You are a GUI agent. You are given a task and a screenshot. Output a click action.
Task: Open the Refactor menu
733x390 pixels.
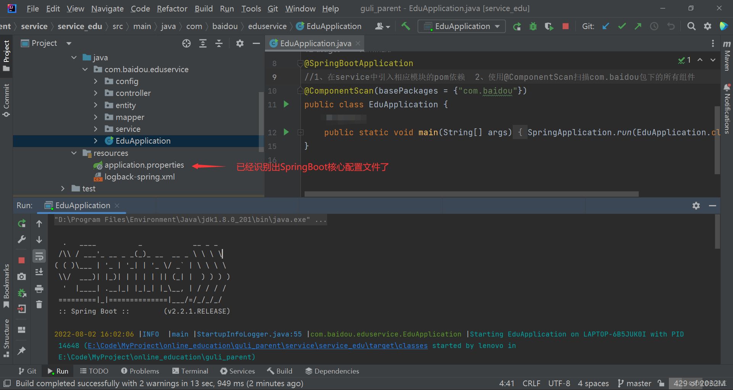coord(172,8)
